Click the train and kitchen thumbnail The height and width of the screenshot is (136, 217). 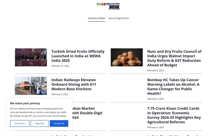[31, 86]
